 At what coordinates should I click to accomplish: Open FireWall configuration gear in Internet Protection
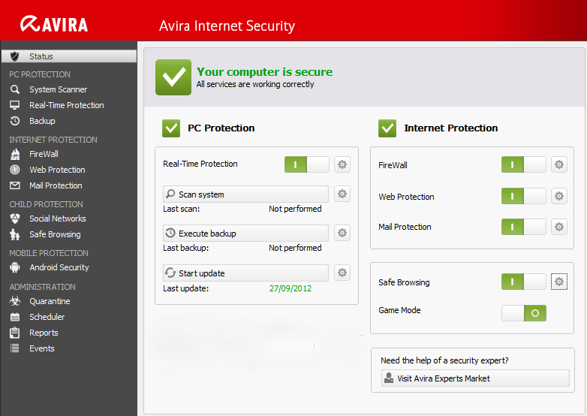(x=559, y=165)
